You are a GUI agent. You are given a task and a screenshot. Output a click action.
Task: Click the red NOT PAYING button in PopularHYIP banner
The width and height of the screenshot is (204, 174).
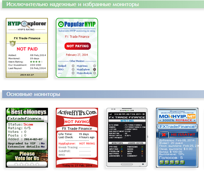(x=78, y=46)
